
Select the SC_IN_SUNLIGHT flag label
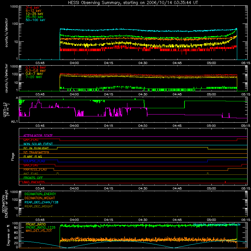pyautogui.click(x=36, y=148)
